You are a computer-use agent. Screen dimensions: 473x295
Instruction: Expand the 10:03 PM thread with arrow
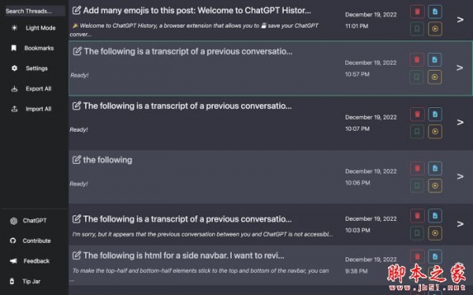click(460, 224)
